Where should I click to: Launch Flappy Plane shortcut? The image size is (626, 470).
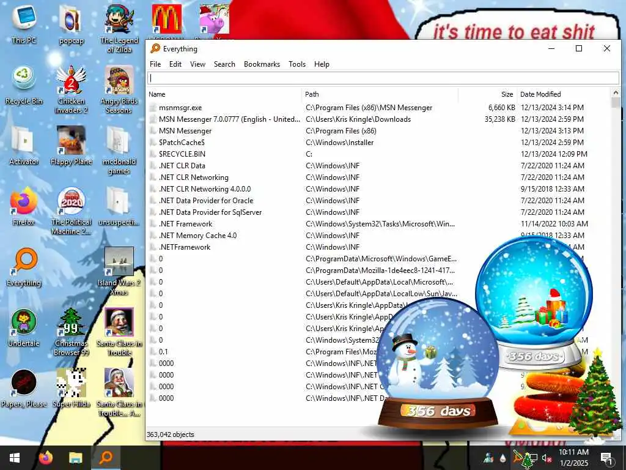coord(71,145)
